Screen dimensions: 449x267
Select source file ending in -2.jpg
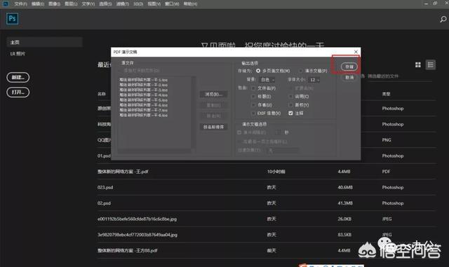point(144,85)
